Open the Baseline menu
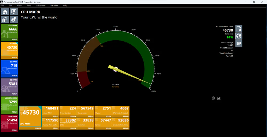The image size is (267, 137). (x=54, y=5)
